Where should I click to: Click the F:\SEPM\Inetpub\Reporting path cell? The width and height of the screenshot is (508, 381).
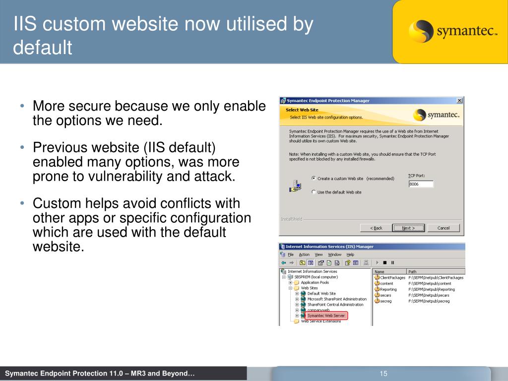432,289
